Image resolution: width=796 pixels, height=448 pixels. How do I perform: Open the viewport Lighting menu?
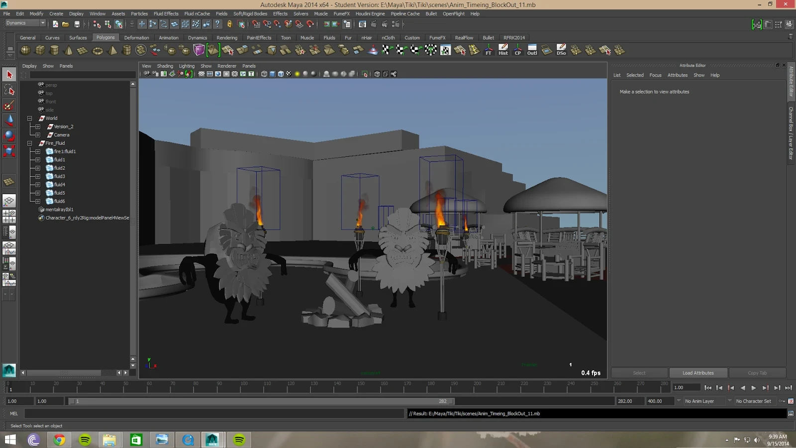click(187, 66)
